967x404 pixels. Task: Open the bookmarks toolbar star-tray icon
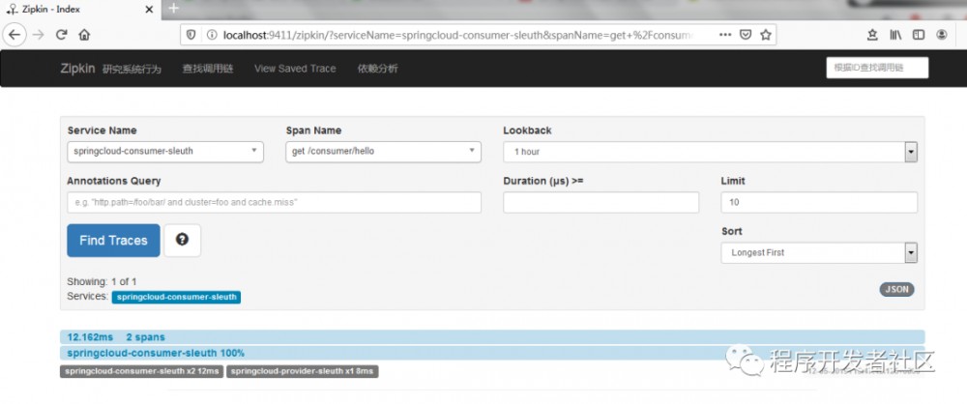pos(872,35)
